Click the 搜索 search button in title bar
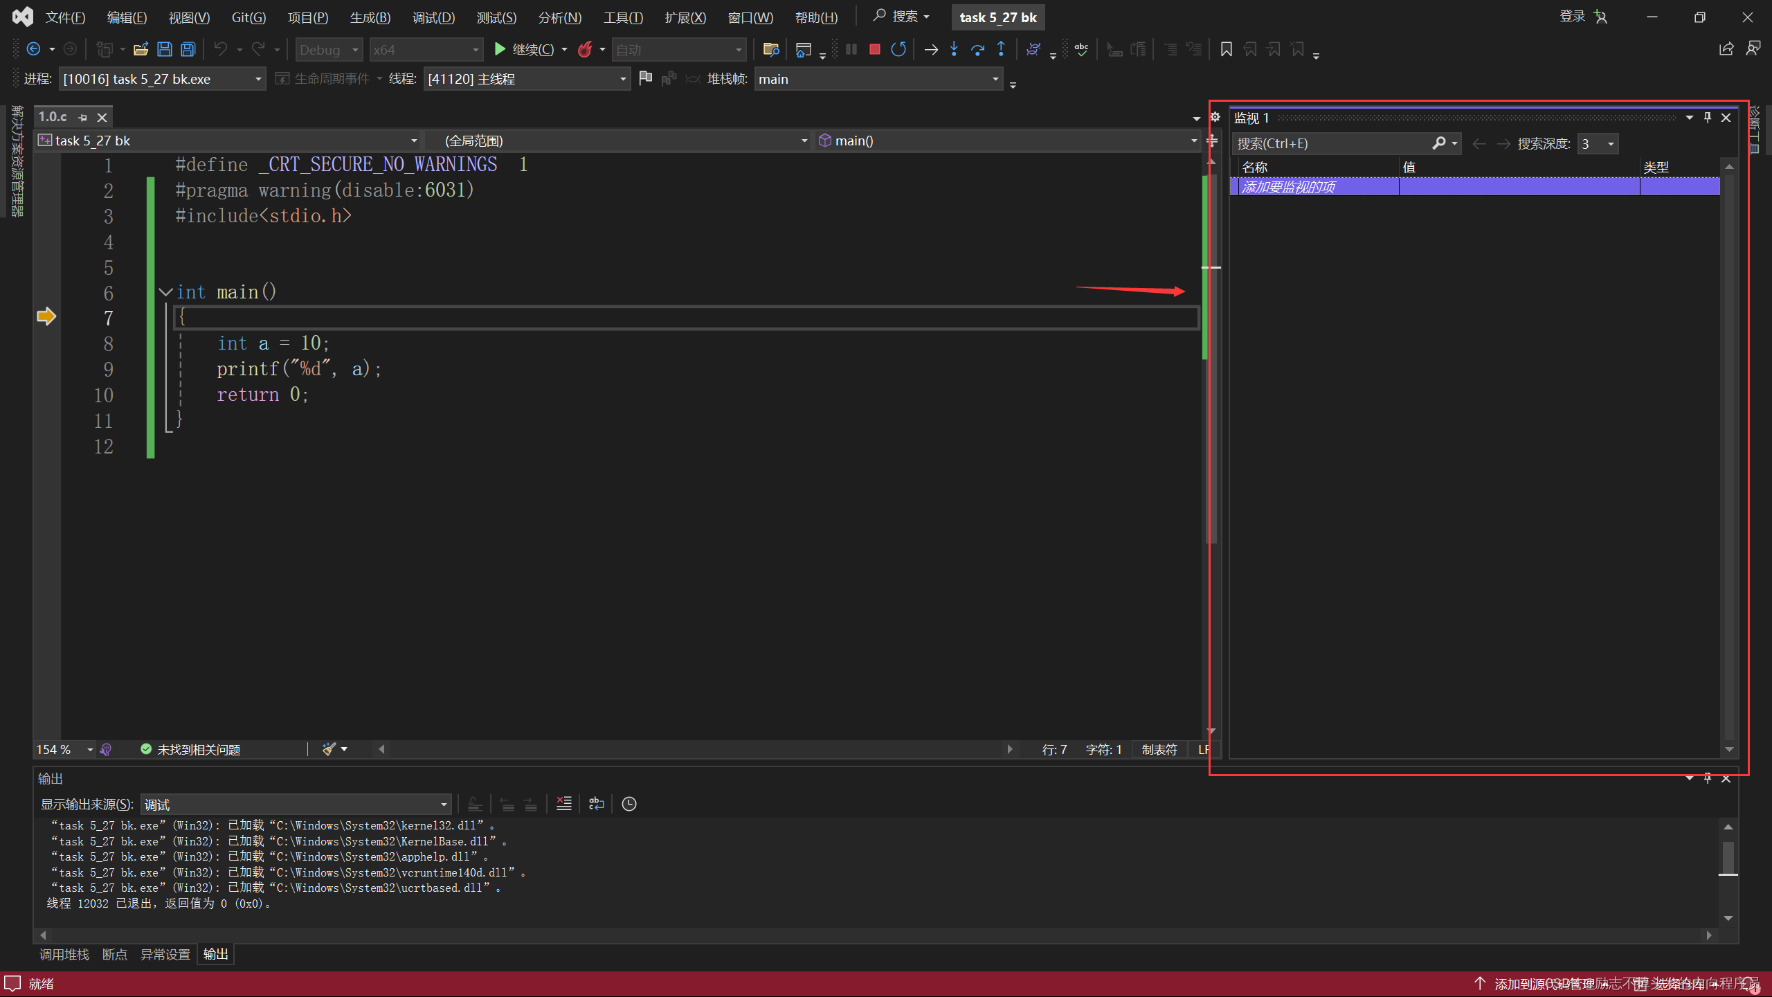This screenshot has width=1772, height=997. tap(901, 16)
